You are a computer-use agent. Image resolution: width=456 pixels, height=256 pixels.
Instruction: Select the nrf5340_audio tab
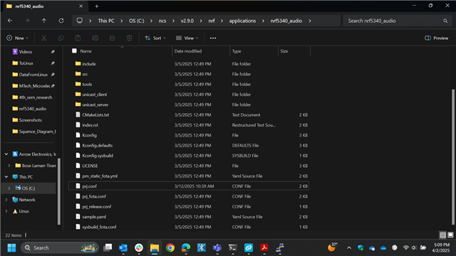(43, 6)
